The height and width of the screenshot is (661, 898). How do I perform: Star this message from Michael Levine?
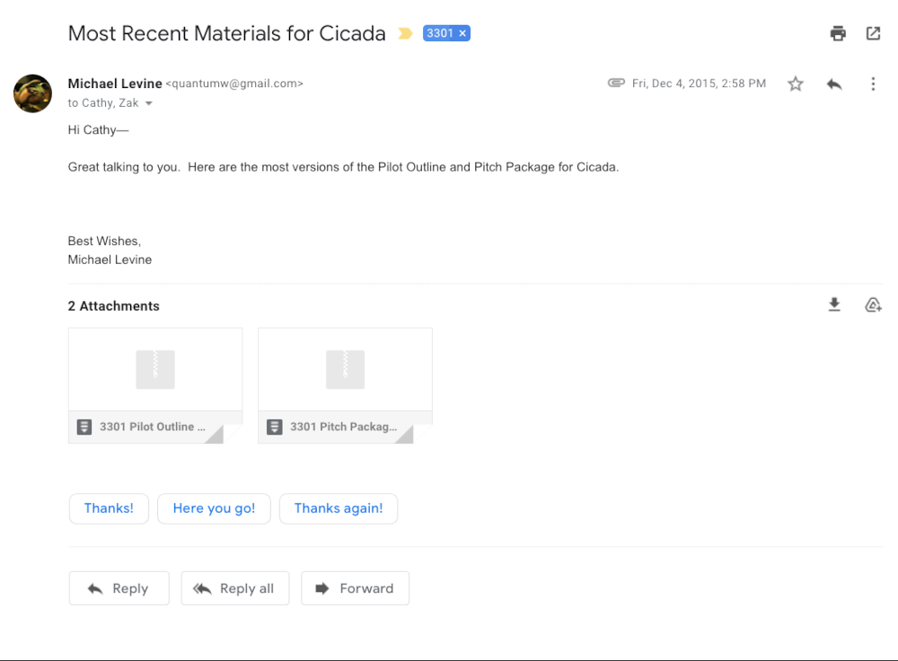pos(796,84)
